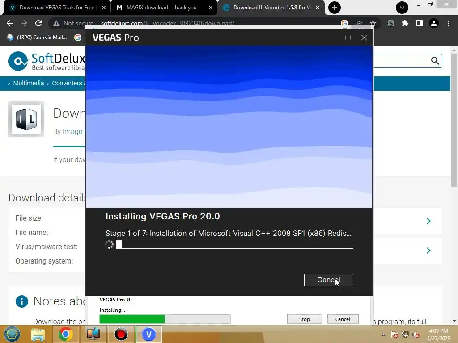Click the SoftDeluxe logo
458x343 pixels.
tap(47, 61)
